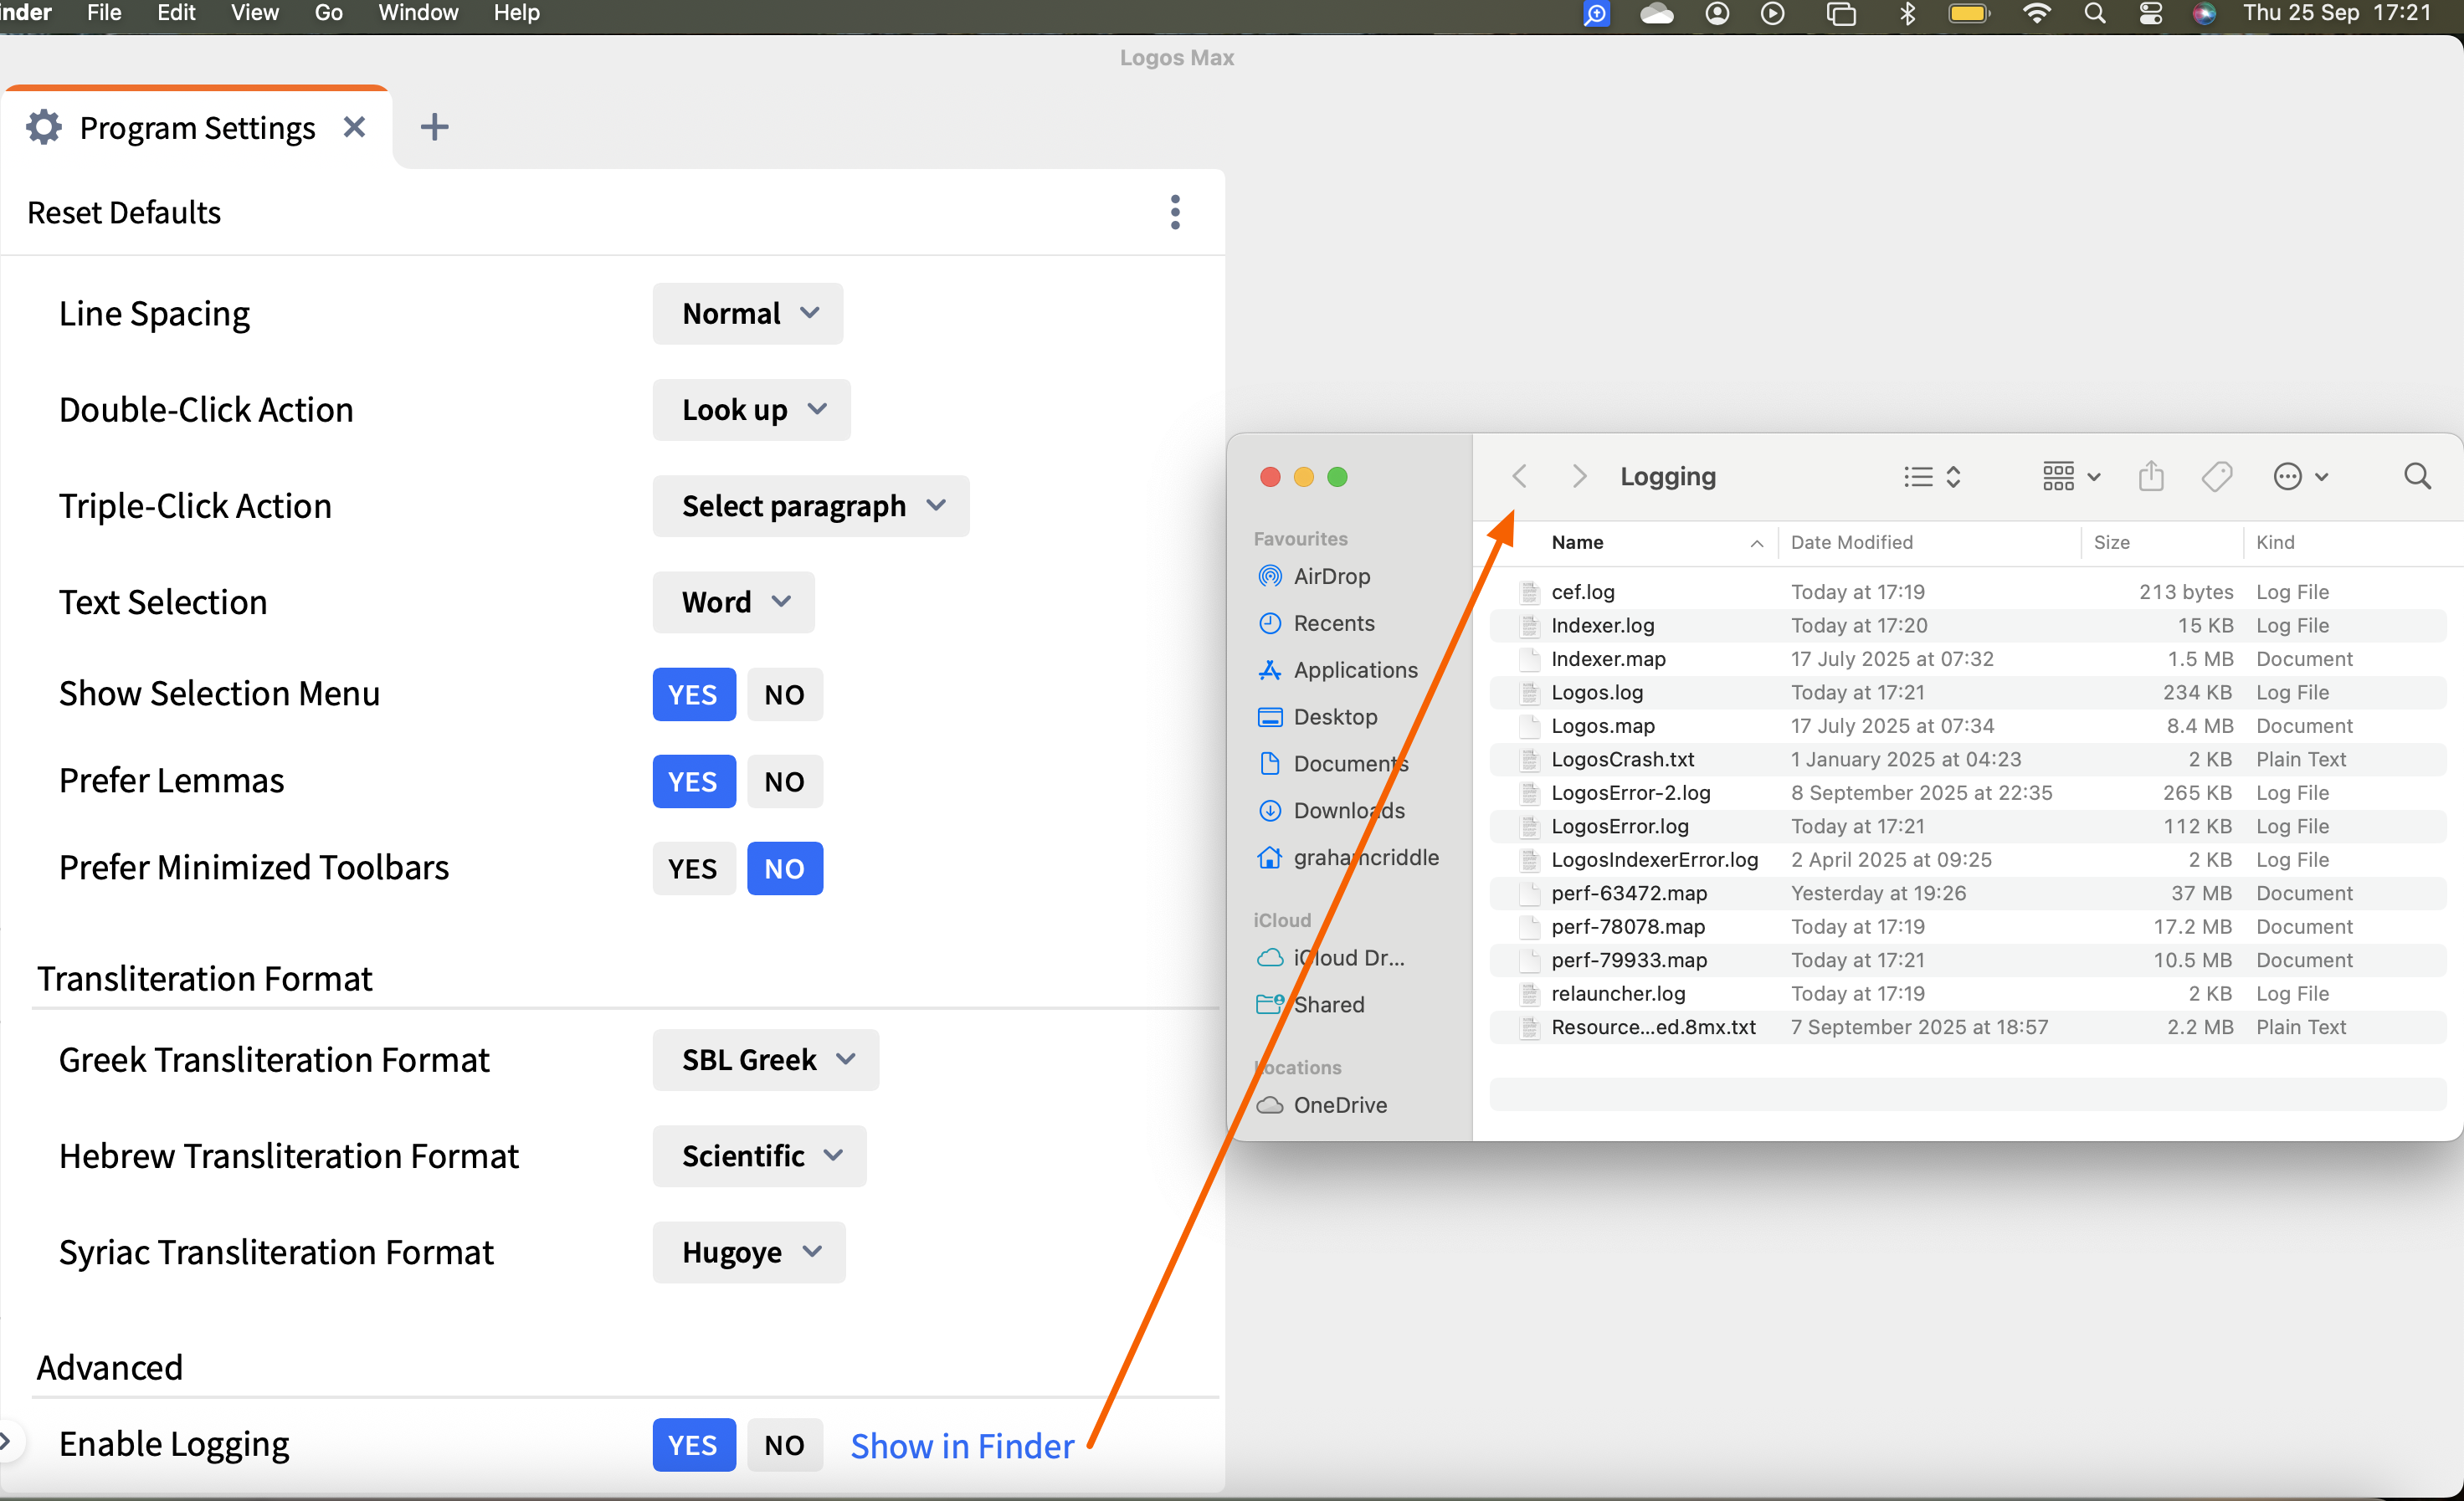
Task: Click the battery icon in menu bar
Action: pos(1969,14)
